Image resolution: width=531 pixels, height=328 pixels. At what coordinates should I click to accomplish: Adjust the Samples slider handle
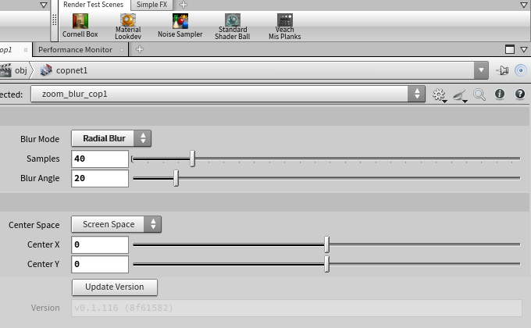192,159
